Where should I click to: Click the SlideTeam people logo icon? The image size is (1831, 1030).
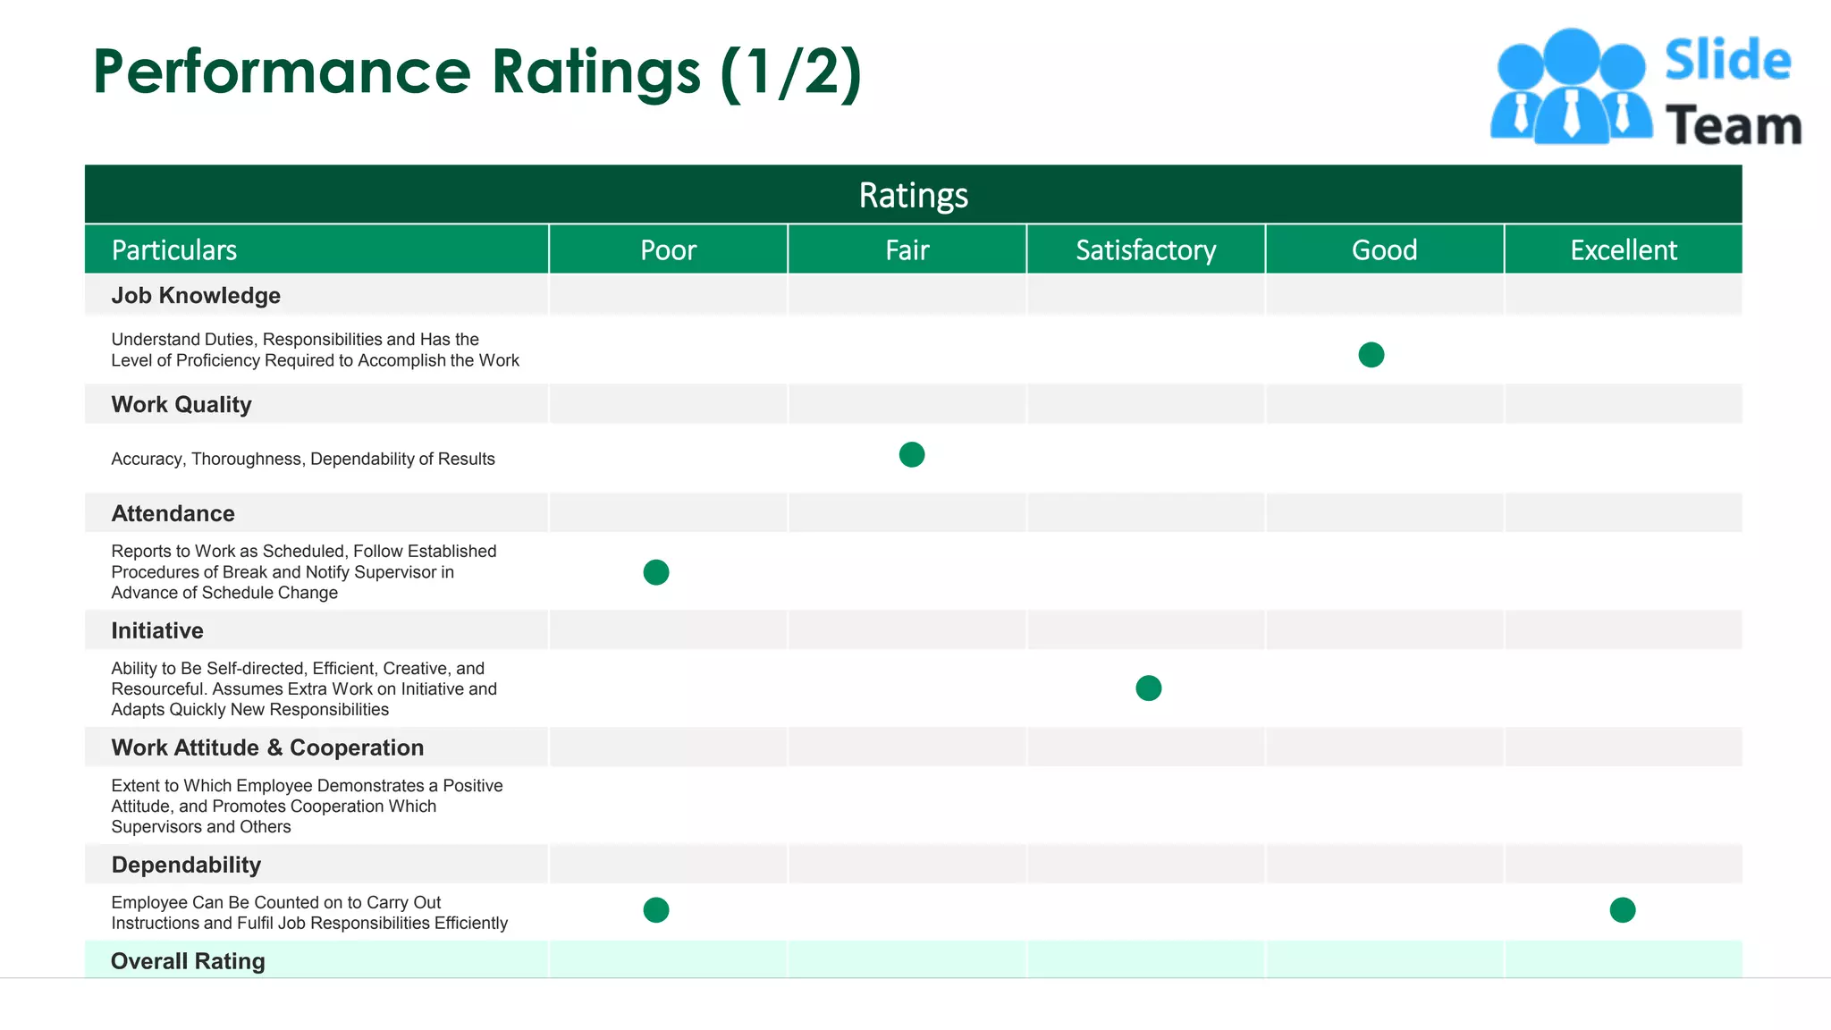click(x=1570, y=87)
